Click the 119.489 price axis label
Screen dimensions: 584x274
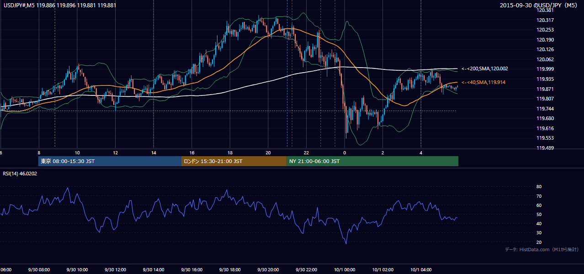(x=546, y=148)
